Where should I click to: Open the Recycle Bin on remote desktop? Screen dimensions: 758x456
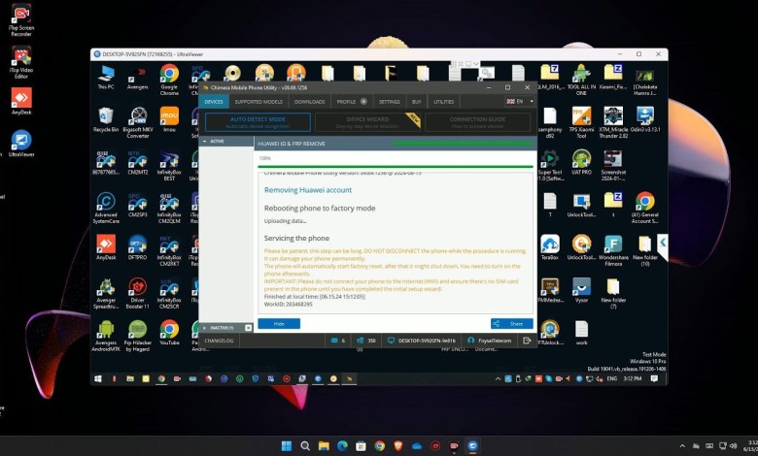tap(105, 119)
